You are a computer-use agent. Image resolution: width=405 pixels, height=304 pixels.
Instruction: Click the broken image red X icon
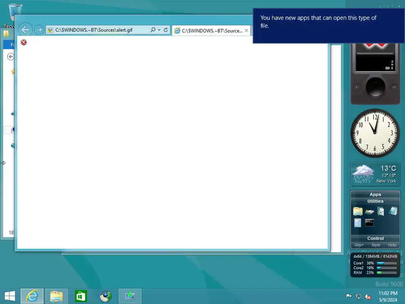(24, 42)
